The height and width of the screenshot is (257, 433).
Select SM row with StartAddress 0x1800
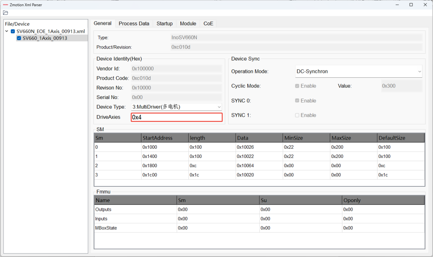pos(259,166)
